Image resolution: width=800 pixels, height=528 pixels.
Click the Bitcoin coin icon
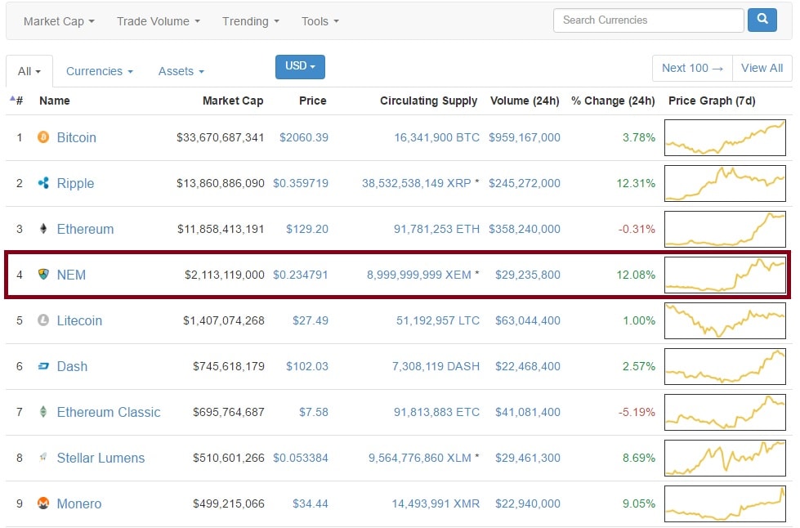(x=43, y=137)
